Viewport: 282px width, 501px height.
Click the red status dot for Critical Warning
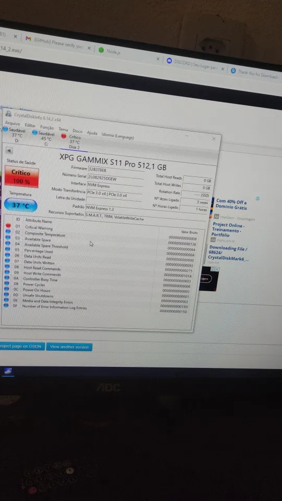pyautogui.click(x=8, y=225)
